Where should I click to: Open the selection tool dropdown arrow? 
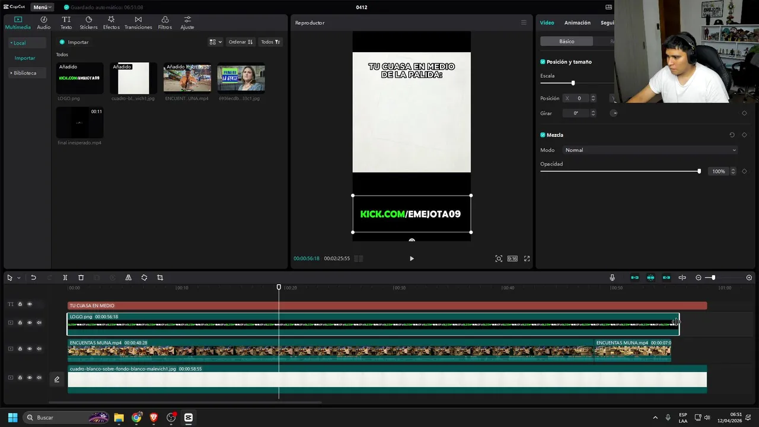[19, 278]
